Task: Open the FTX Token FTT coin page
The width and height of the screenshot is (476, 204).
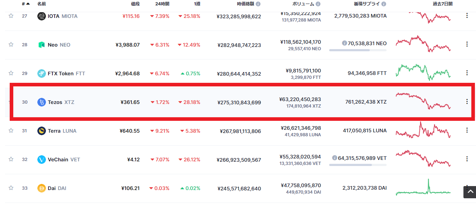Action: (66, 73)
